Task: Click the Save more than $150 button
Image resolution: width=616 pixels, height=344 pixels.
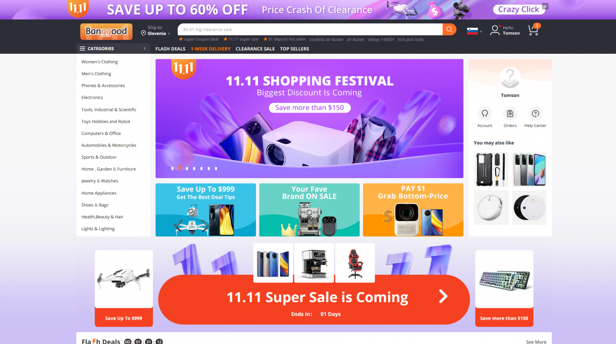Action: coord(310,108)
